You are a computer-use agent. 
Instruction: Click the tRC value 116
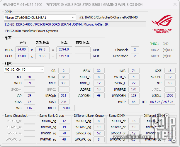pyautogui.click(x=30, y=108)
